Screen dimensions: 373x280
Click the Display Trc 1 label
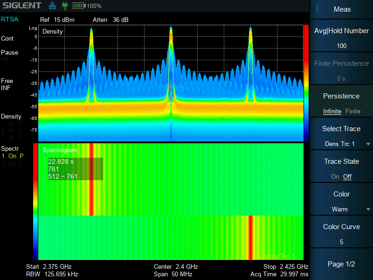pyautogui.click(x=276, y=256)
